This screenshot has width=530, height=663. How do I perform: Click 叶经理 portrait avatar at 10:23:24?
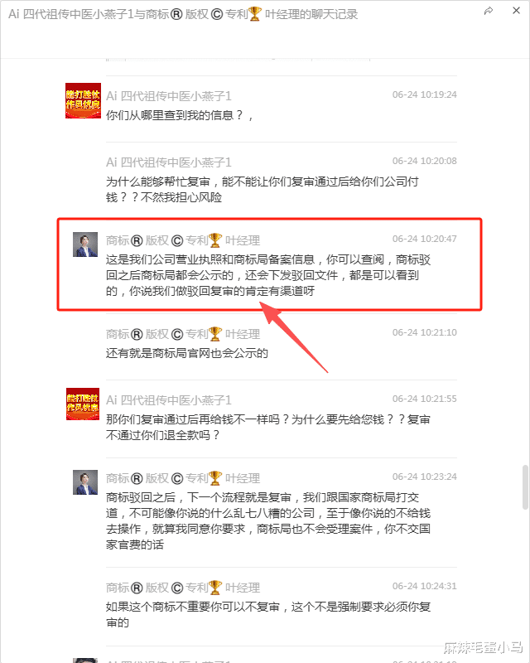pos(85,482)
